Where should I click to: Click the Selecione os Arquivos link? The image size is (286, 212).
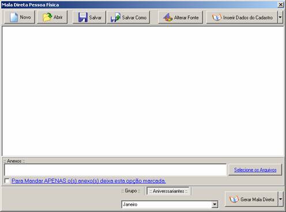pos(255,170)
